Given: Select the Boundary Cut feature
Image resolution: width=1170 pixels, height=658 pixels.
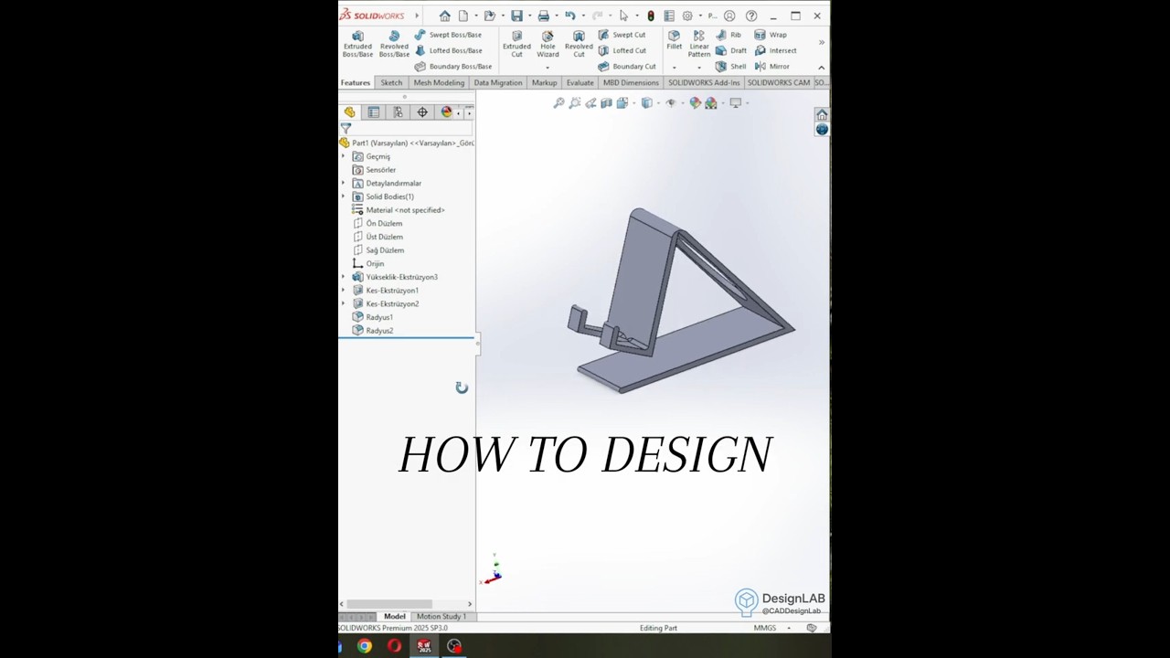Looking at the screenshot, I should (x=627, y=67).
